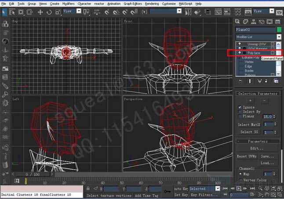Click the selection lock toggle icon

point(88,188)
